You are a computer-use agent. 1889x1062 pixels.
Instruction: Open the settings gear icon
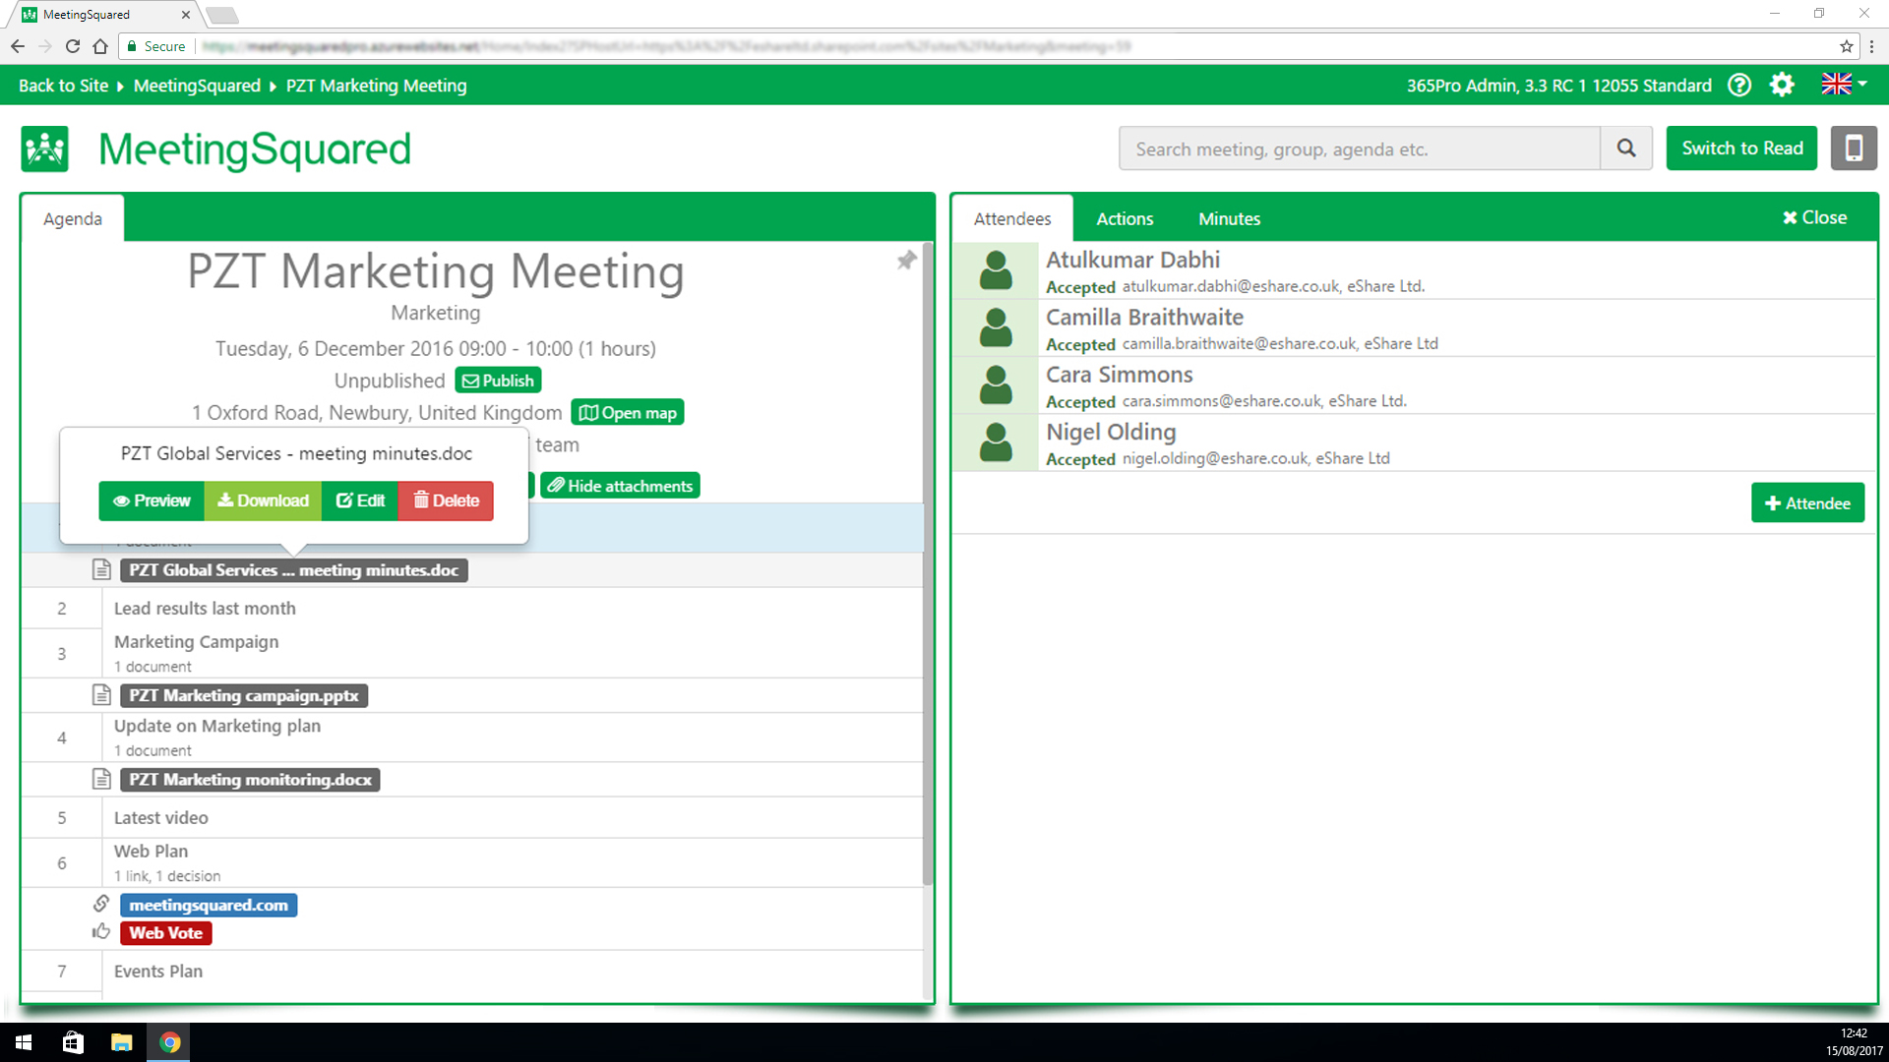(x=1782, y=86)
